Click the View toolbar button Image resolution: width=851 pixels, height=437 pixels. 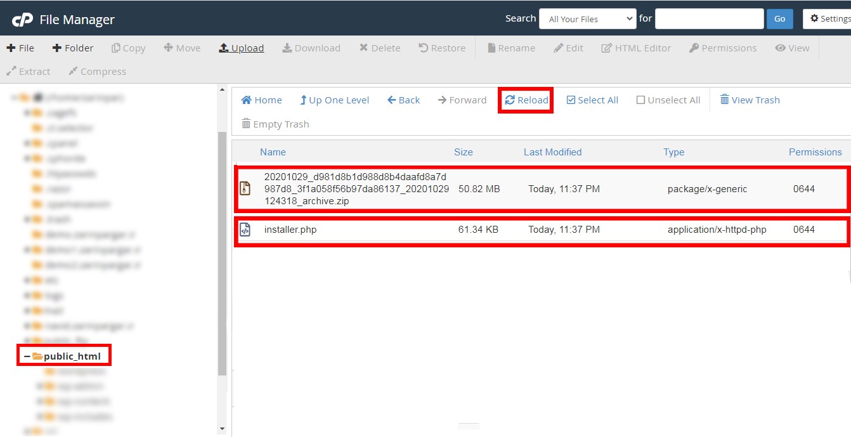(x=792, y=48)
